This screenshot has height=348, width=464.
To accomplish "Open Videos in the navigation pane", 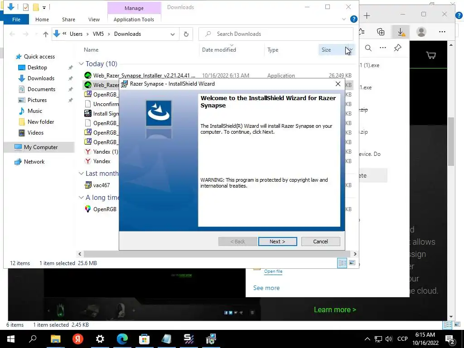I will (35, 133).
